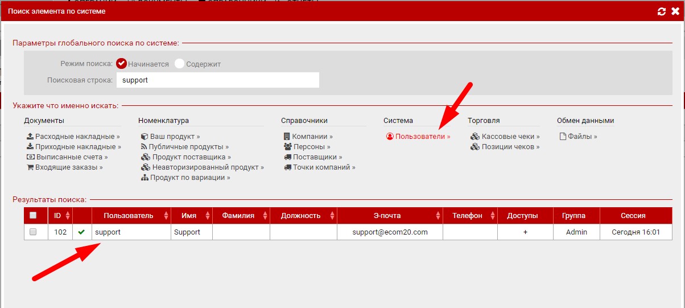Search in Your product (Ваш продукт)

pyautogui.click(x=171, y=137)
